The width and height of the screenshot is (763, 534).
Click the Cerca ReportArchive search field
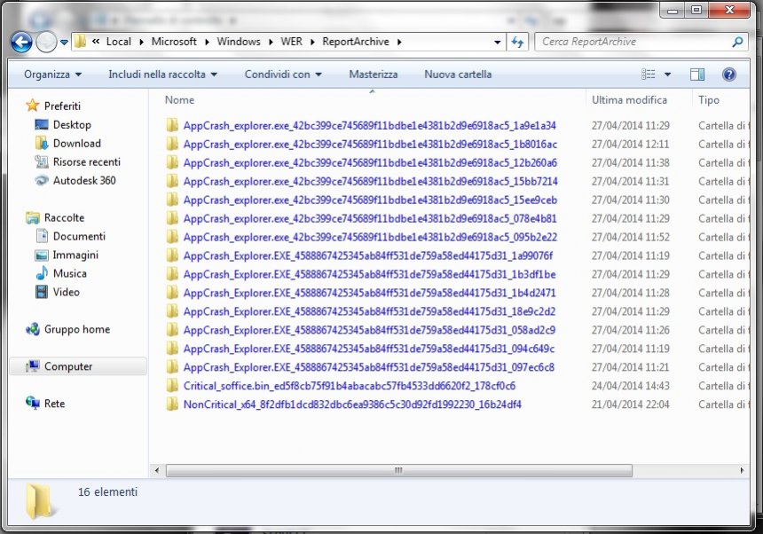pos(633,42)
